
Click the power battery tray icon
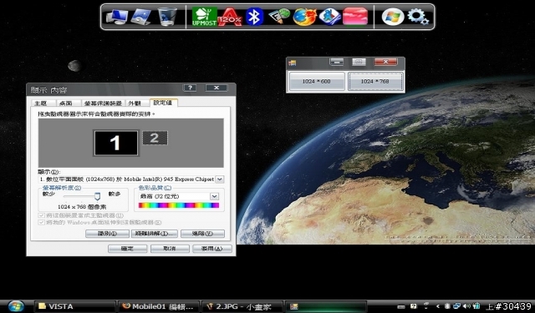click(476, 306)
